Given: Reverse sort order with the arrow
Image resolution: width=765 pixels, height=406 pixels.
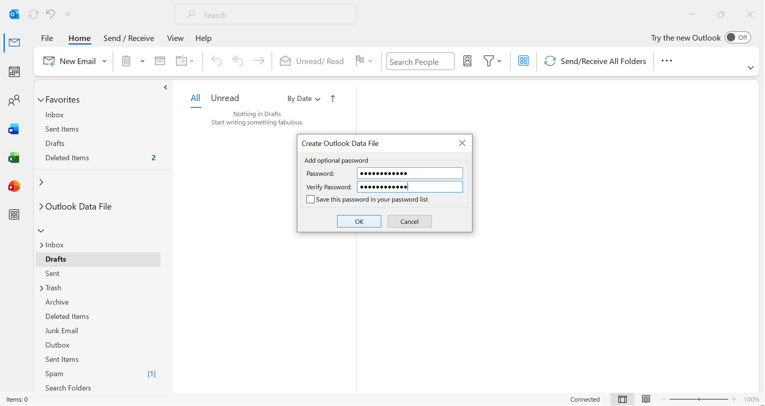Looking at the screenshot, I should [x=333, y=99].
